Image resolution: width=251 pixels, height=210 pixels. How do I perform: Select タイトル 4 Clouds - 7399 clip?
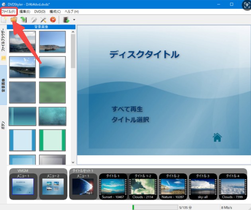(x=233, y=187)
